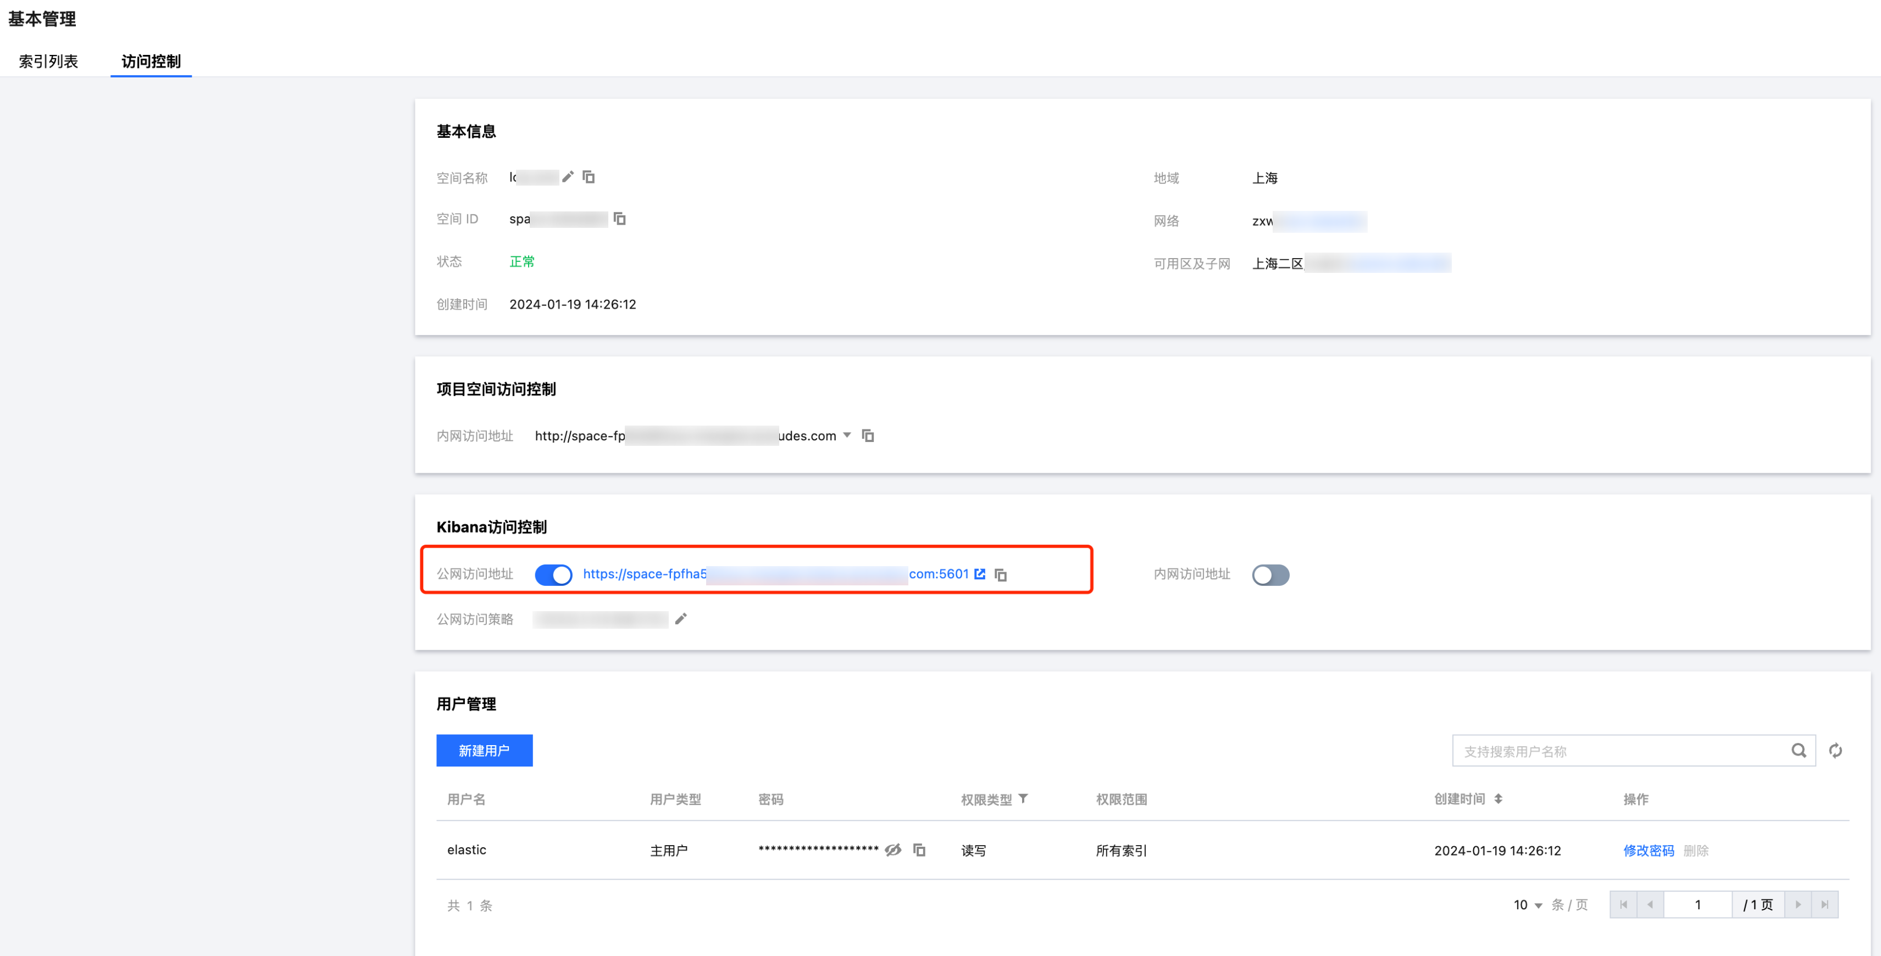Copy the space ID
This screenshot has height=956, width=1881.
pos(620,219)
